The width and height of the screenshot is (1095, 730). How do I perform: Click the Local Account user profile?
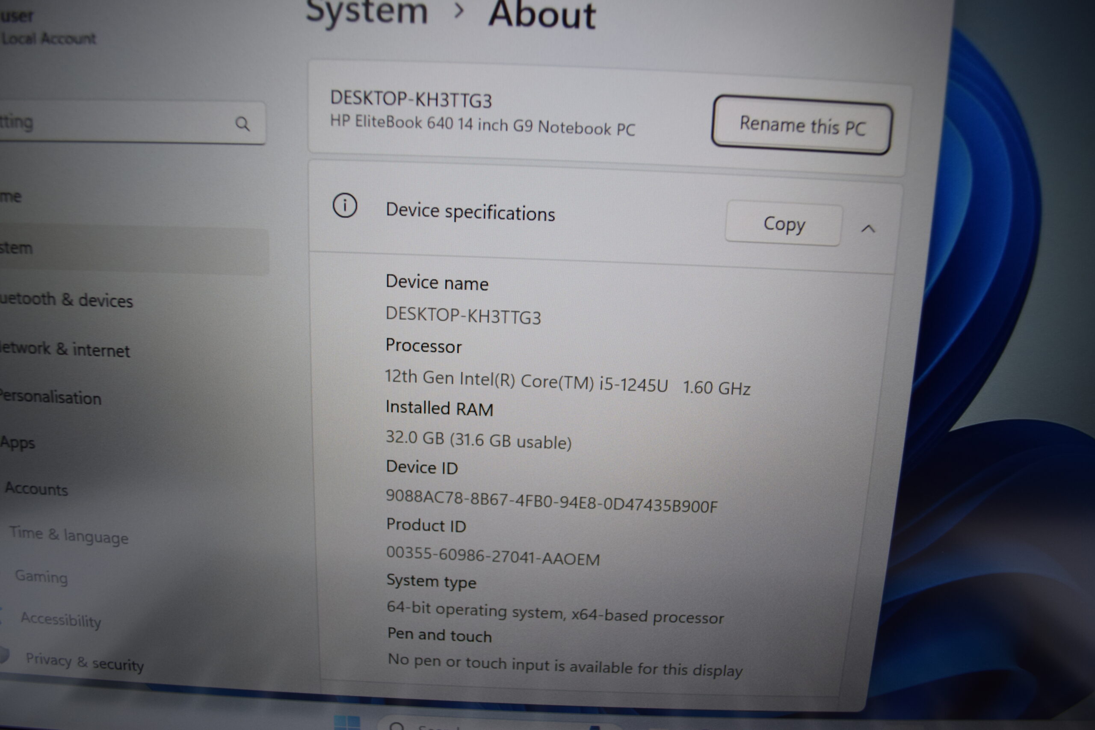pos(48,28)
